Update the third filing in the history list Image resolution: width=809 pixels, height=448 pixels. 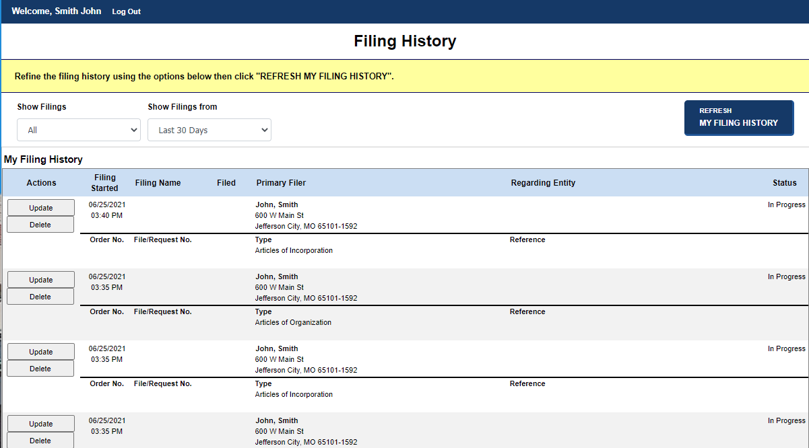coord(40,351)
